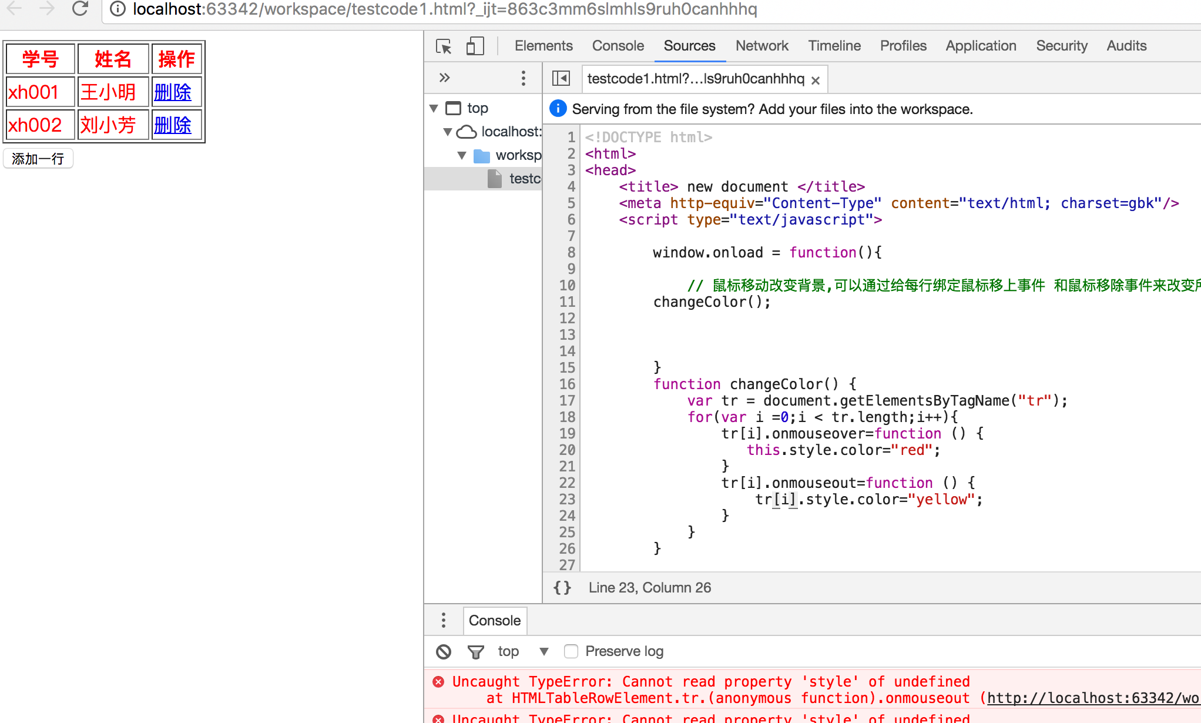The image size is (1201, 723).
Task: Click the second console error icon
Action: tap(438, 718)
